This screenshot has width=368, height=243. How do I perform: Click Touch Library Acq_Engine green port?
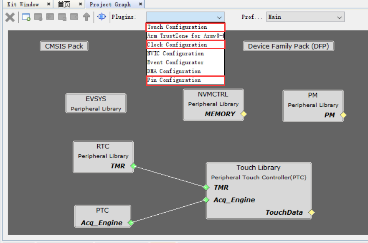click(206, 200)
